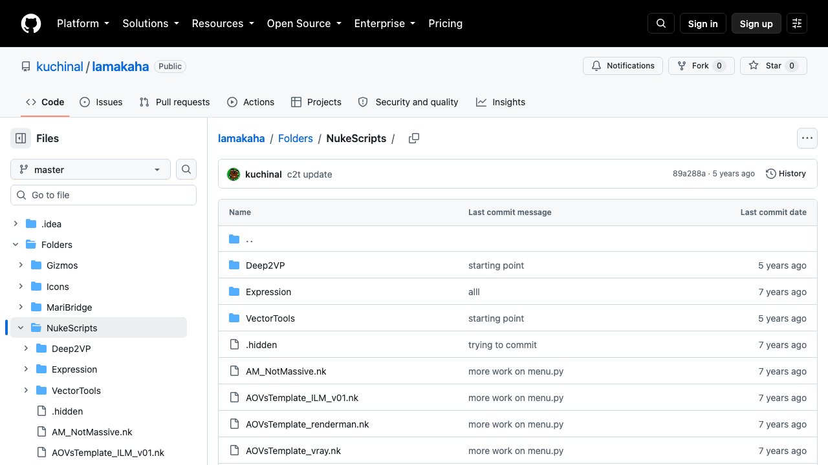The image size is (828, 465).
Task: Open the Open Source dropdown menu
Action: click(x=303, y=24)
